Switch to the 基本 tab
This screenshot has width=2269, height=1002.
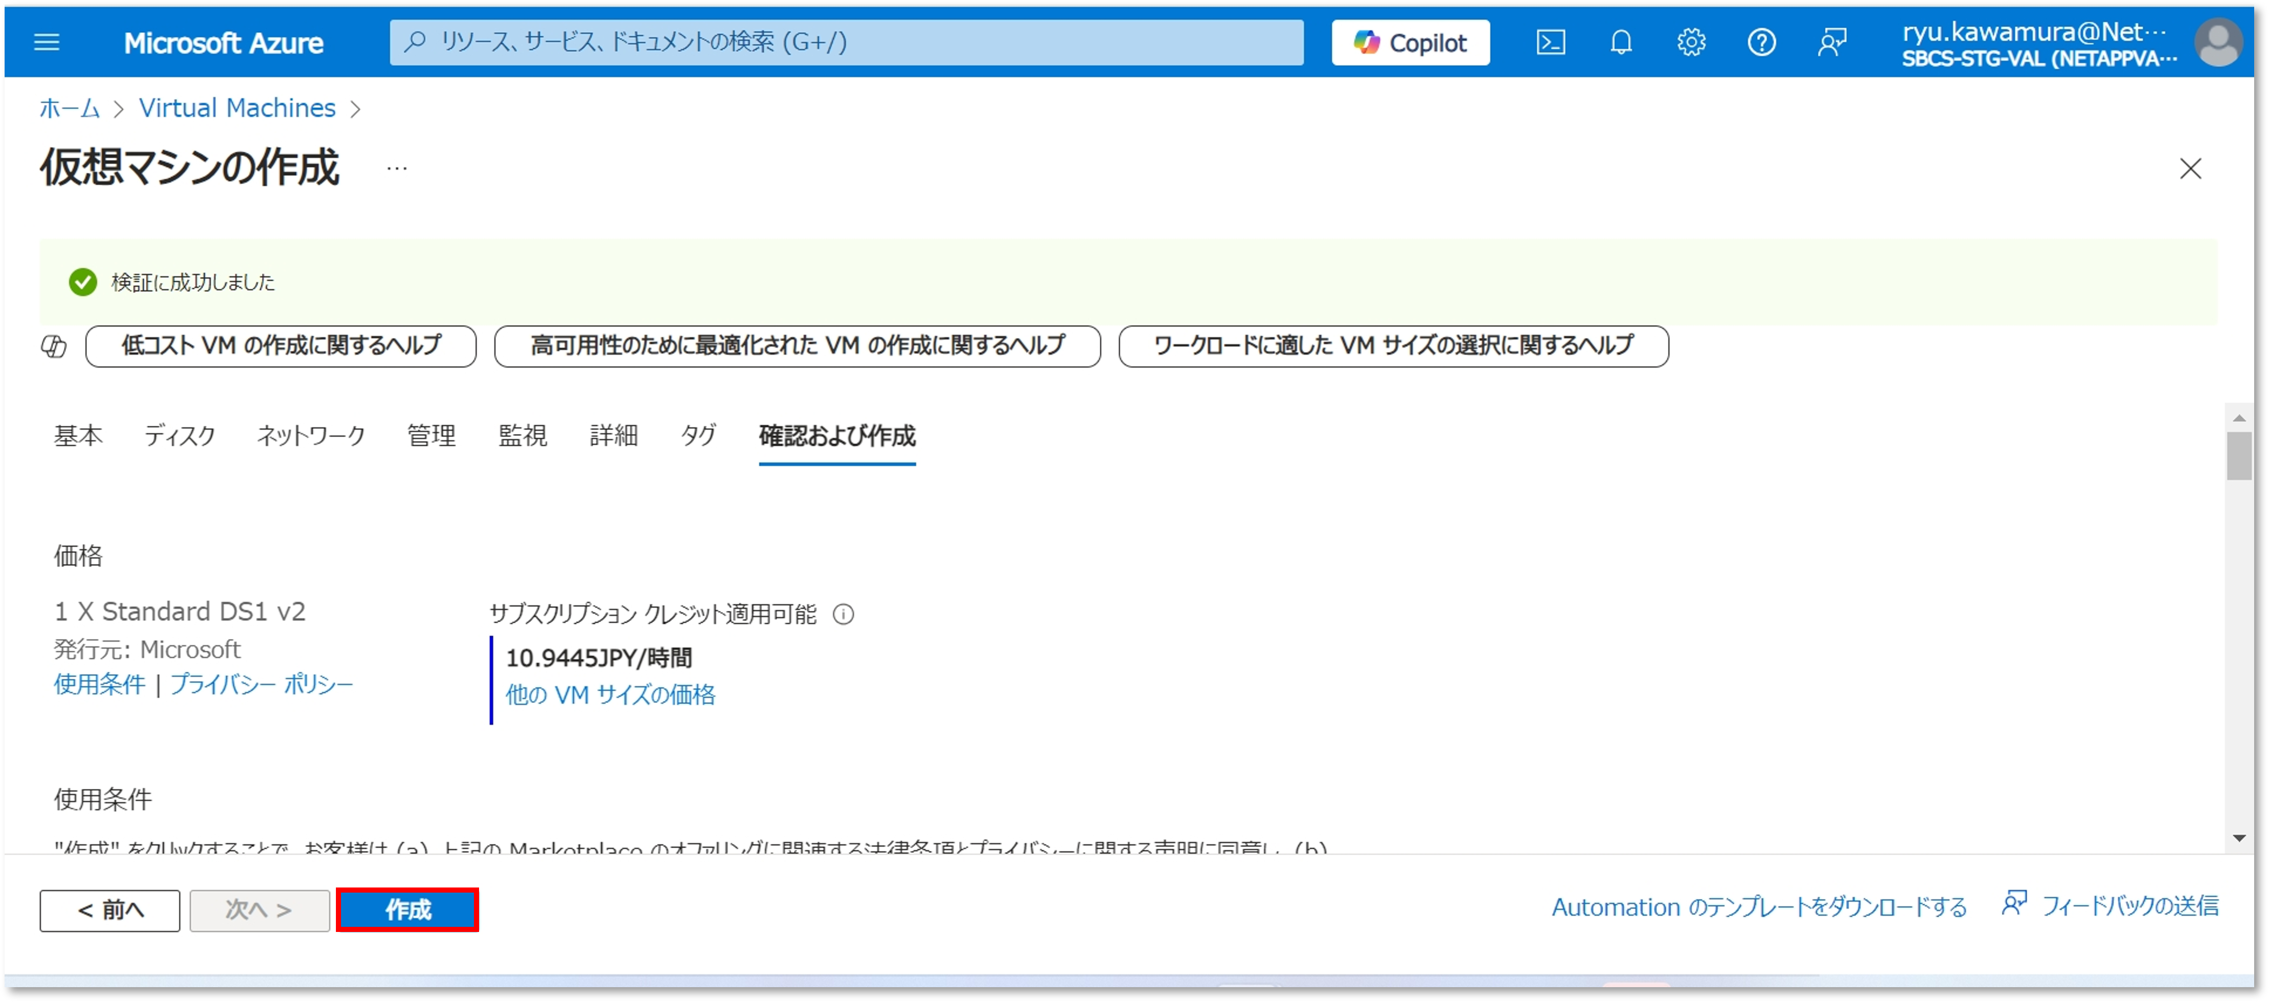(78, 435)
